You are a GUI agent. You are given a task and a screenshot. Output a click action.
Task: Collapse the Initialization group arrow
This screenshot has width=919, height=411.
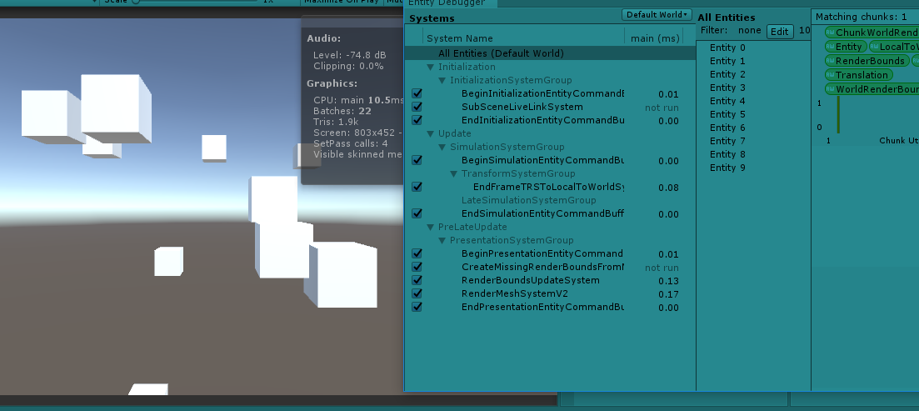[x=431, y=67]
